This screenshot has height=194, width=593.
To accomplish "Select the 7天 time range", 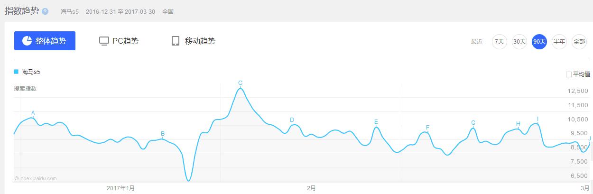I will point(499,42).
